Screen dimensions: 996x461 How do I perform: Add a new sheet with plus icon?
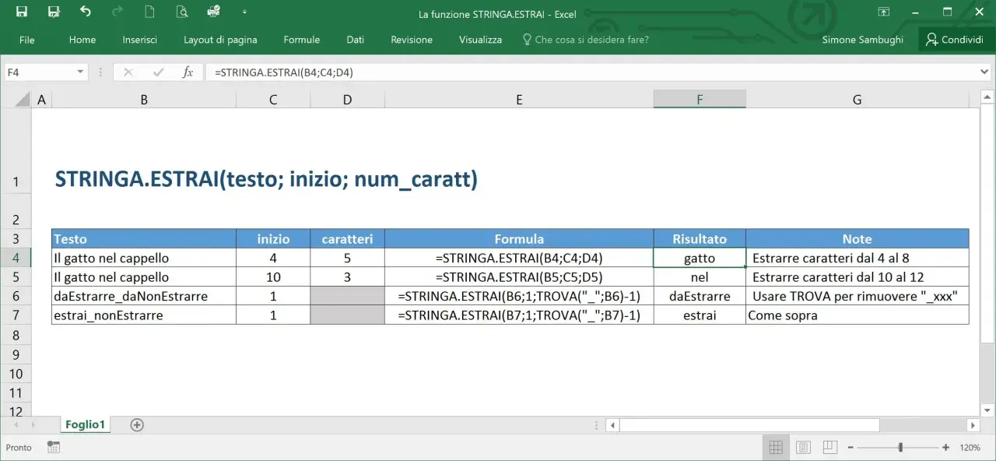click(x=137, y=424)
